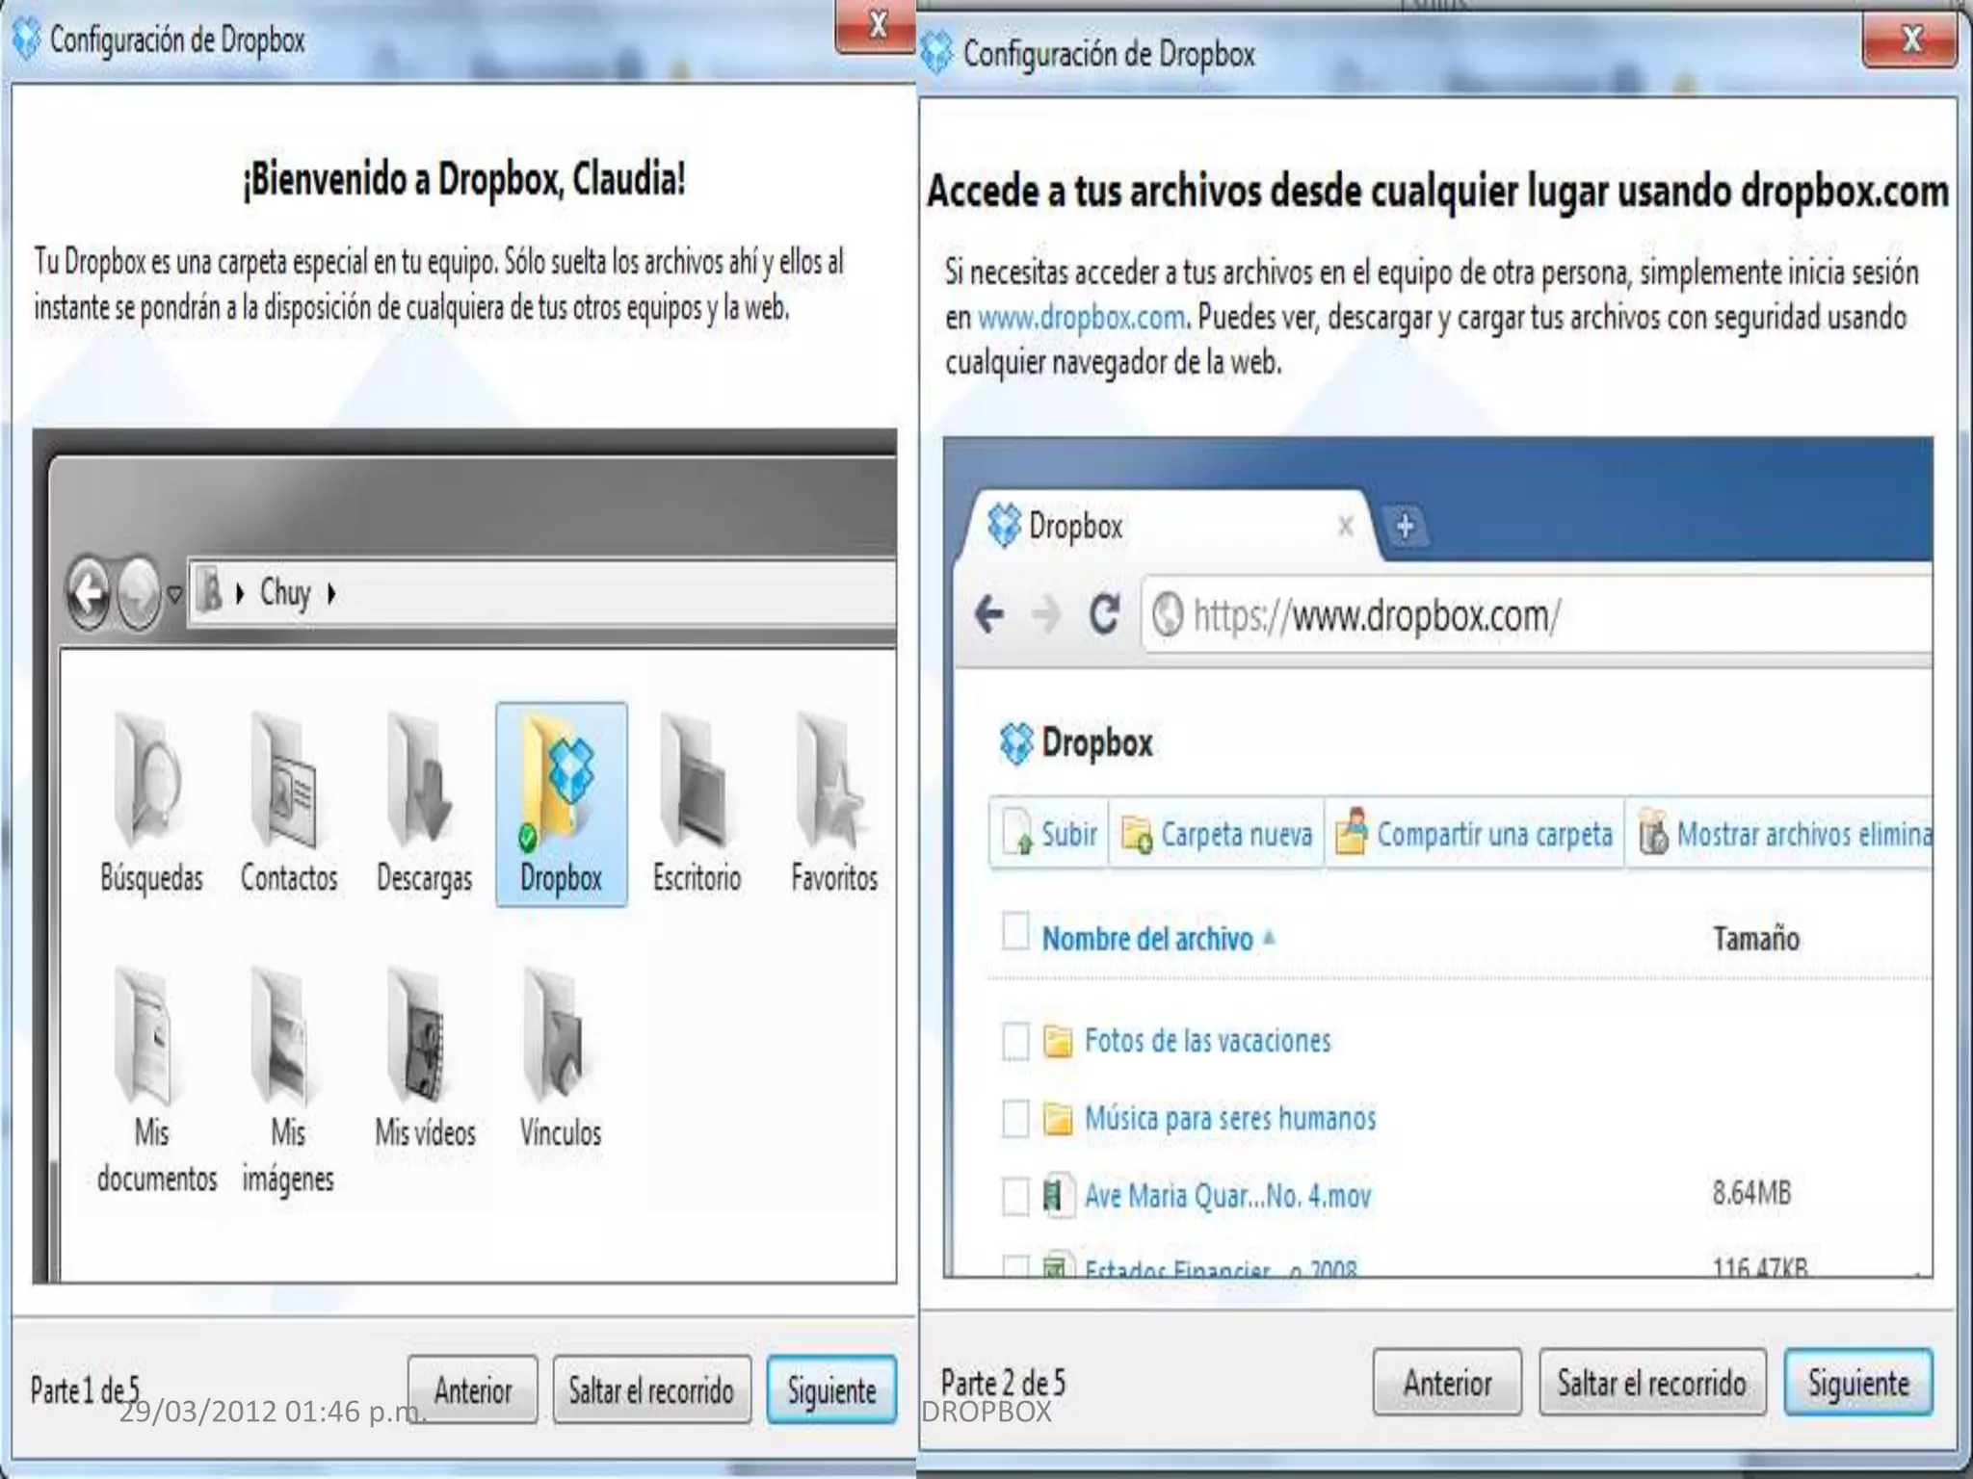Open the Mis vídeos folder
This screenshot has width=1973, height=1479.
(x=425, y=1059)
